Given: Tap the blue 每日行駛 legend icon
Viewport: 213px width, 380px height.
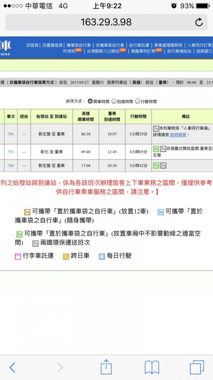Looking at the screenshot, I should coord(102,256).
